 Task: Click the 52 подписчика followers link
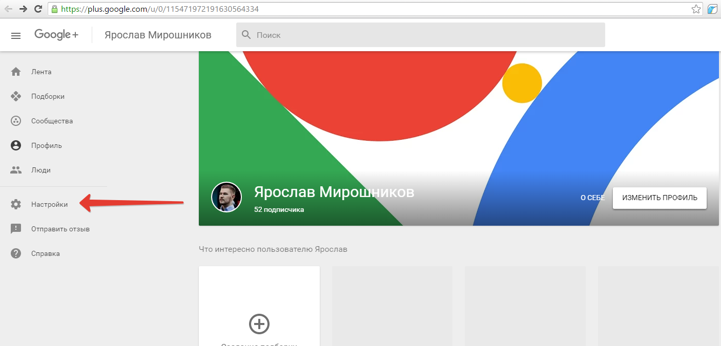[x=279, y=210]
